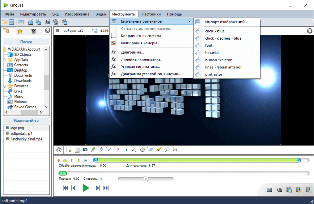Choose Импорт изображений submenu entry
314x204 pixels.
(x=227, y=22)
